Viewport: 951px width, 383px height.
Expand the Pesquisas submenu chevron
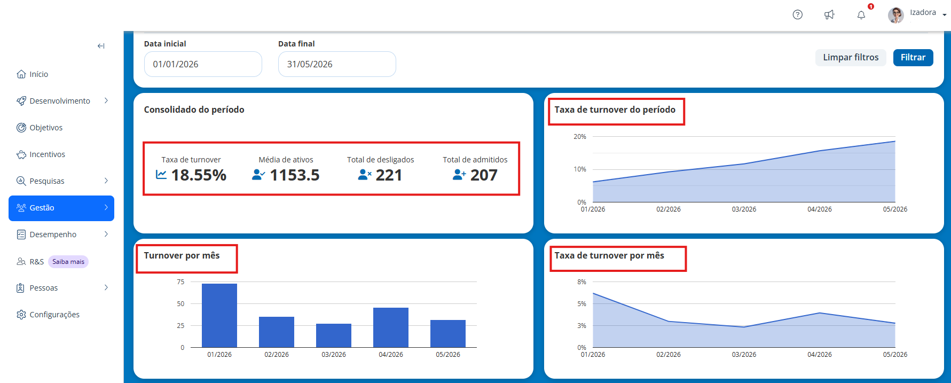click(x=106, y=181)
